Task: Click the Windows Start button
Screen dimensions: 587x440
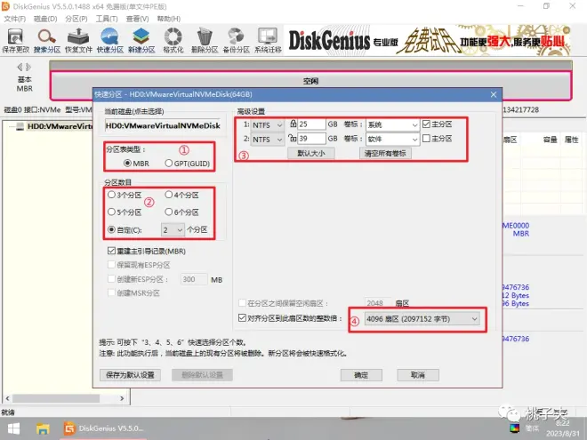Action: point(13,428)
